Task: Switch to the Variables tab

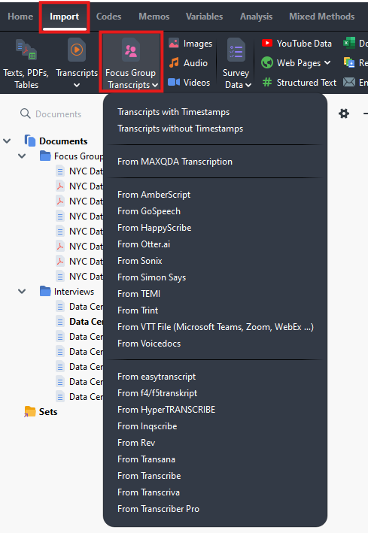Action: click(204, 17)
